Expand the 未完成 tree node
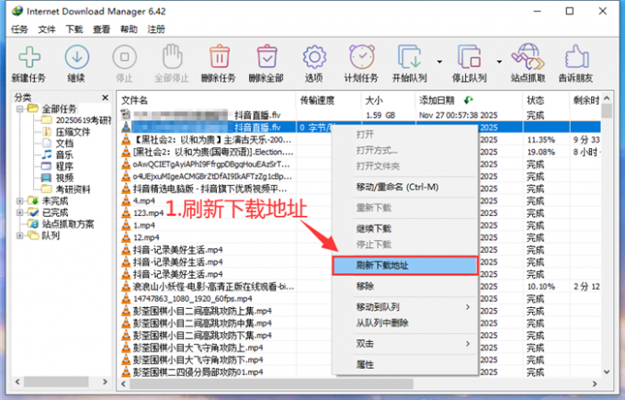This screenshot has width=625, height=400. click(x=19, y=201)
